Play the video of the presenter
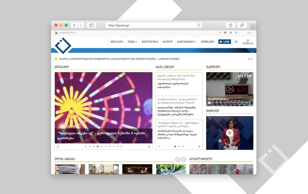The height and width of the screenshot is (194, 308). click(229, 133)
